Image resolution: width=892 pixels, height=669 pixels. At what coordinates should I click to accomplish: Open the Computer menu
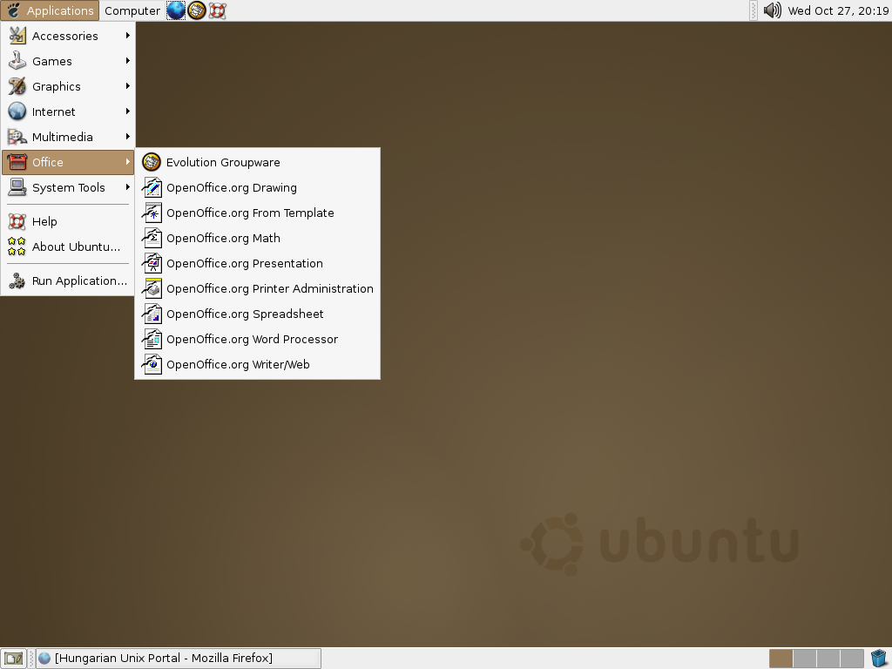[x=132, y=10]
